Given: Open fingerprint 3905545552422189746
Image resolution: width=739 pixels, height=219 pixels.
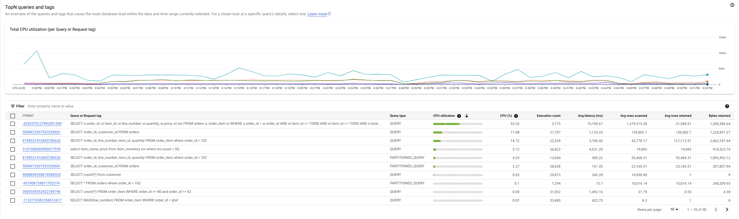Looking at the screenshot, I should tap(41, 192).
